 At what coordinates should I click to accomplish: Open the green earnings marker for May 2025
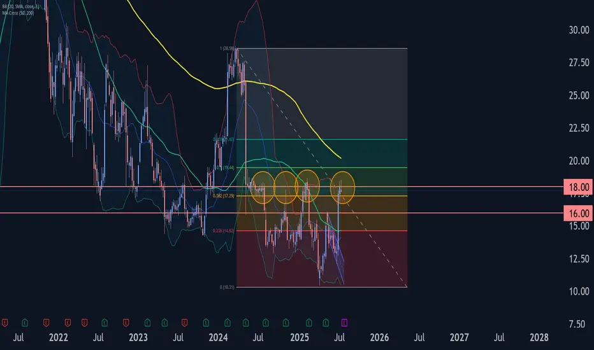coord(326,323)
